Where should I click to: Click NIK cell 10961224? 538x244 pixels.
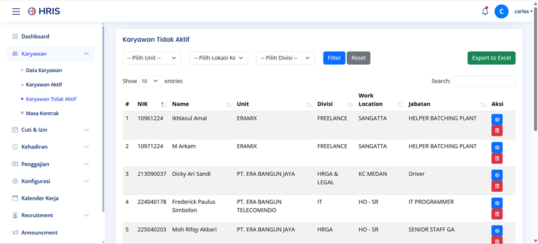pyautogui.click(x=150, y=118)
